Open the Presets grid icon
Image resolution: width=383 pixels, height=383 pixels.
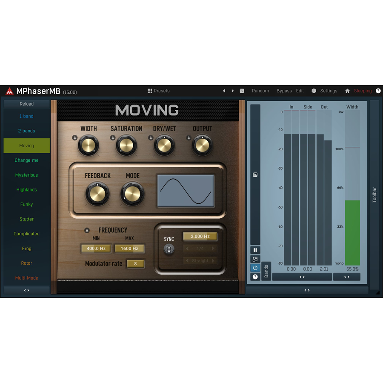[150, 91]
